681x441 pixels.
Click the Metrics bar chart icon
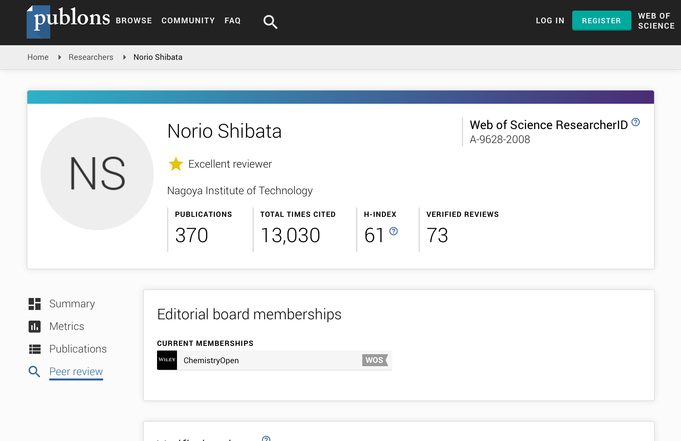point(35,326)
